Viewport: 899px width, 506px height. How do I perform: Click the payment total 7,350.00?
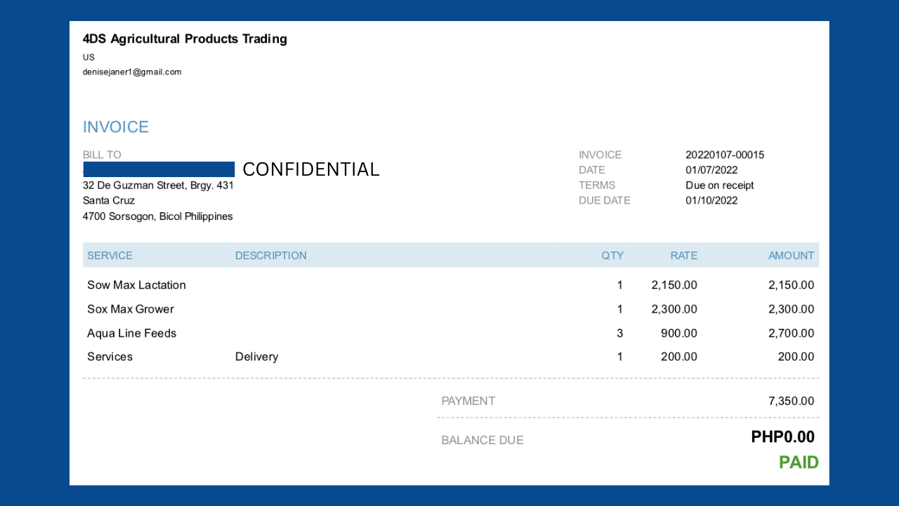(x=791, y=401)
